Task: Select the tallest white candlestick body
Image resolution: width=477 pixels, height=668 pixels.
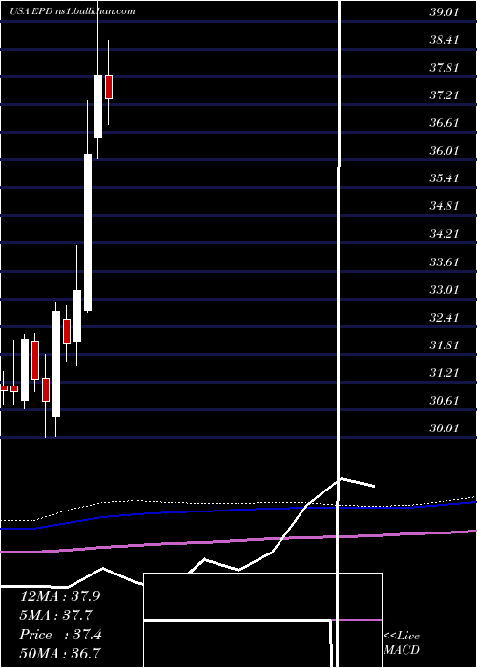Action: [88, 233]
